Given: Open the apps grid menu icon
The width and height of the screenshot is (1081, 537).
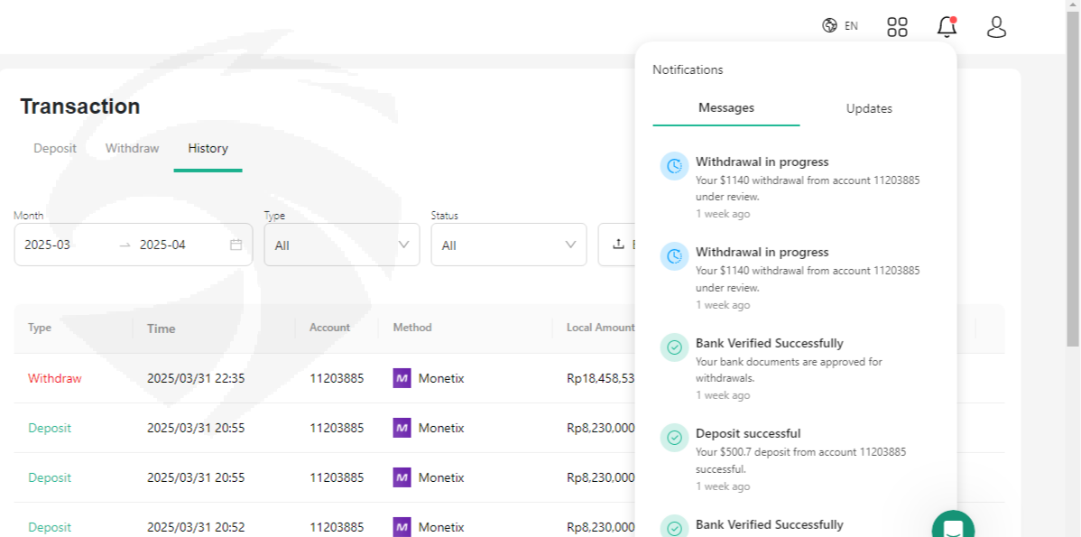Looking at the screenshot, I should pos(897,27).
